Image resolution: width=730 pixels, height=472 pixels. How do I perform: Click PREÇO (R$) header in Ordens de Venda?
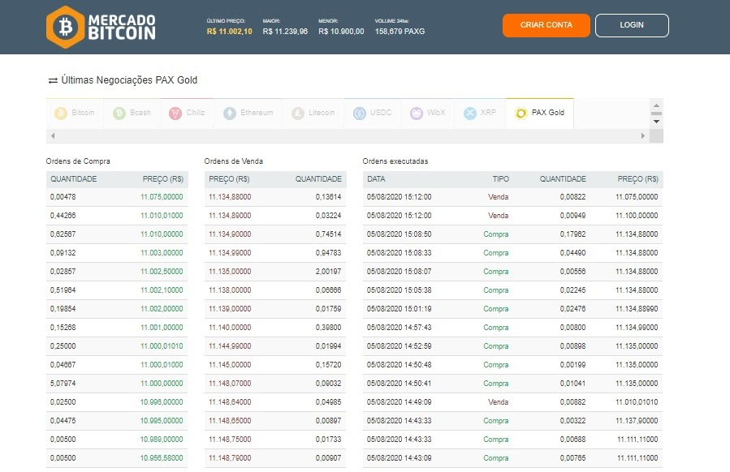coord(229,179)
